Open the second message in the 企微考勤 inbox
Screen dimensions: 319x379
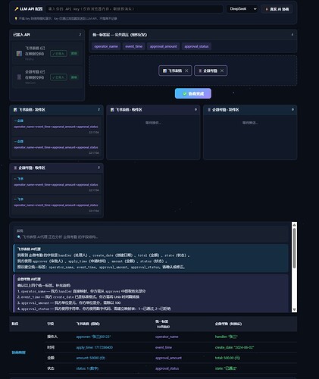coord(56,205)
